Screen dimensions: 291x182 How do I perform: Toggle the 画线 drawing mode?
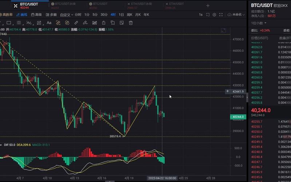22,15
